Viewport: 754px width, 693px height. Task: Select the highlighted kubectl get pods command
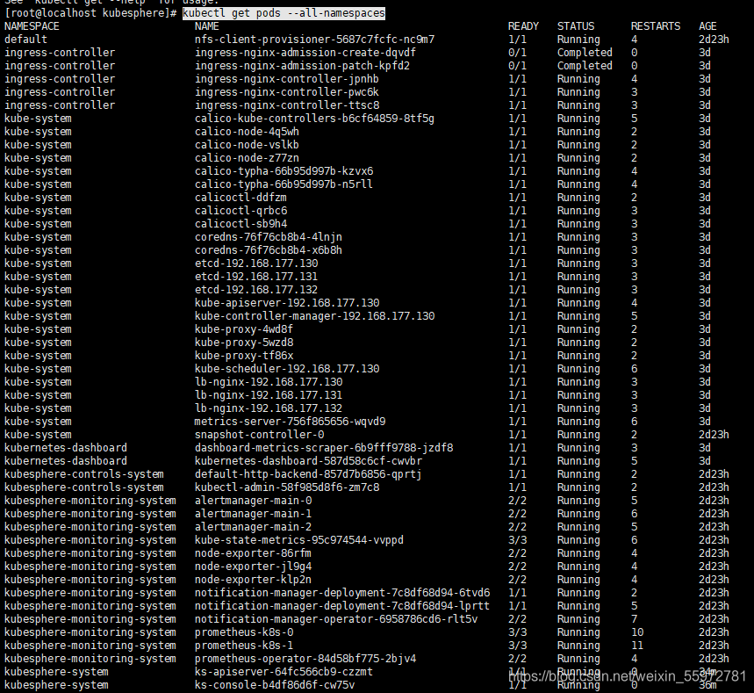pyautogui.click(x=284, y=13)
